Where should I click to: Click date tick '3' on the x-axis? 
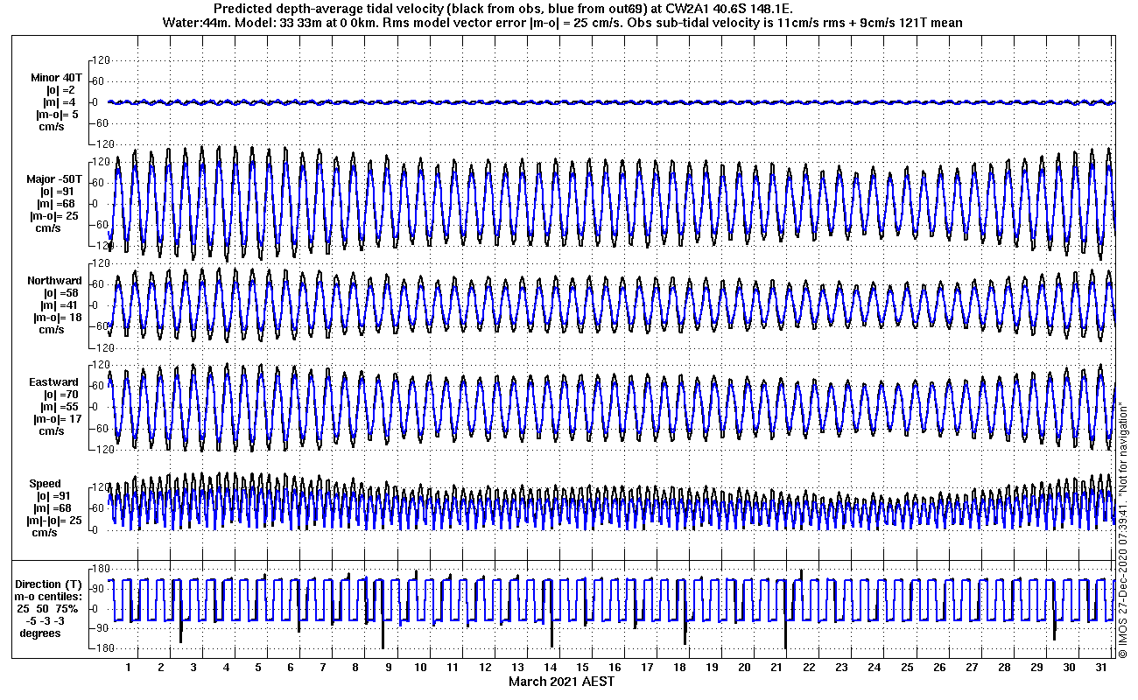[x=193, y=668]
